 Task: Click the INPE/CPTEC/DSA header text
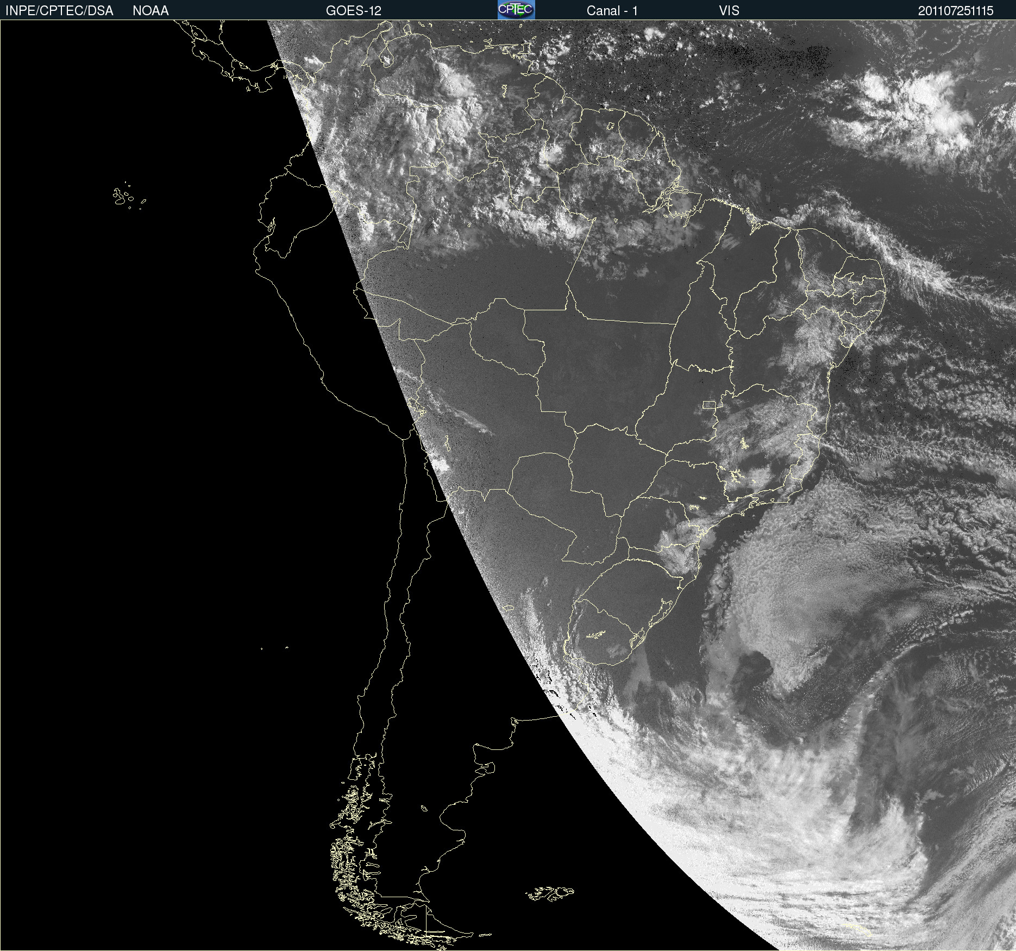point(59,11)
